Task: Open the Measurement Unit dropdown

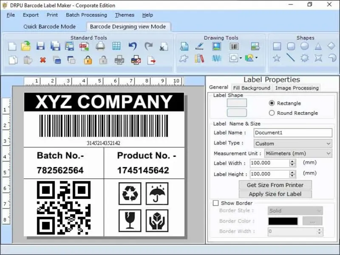Action: 298,153
